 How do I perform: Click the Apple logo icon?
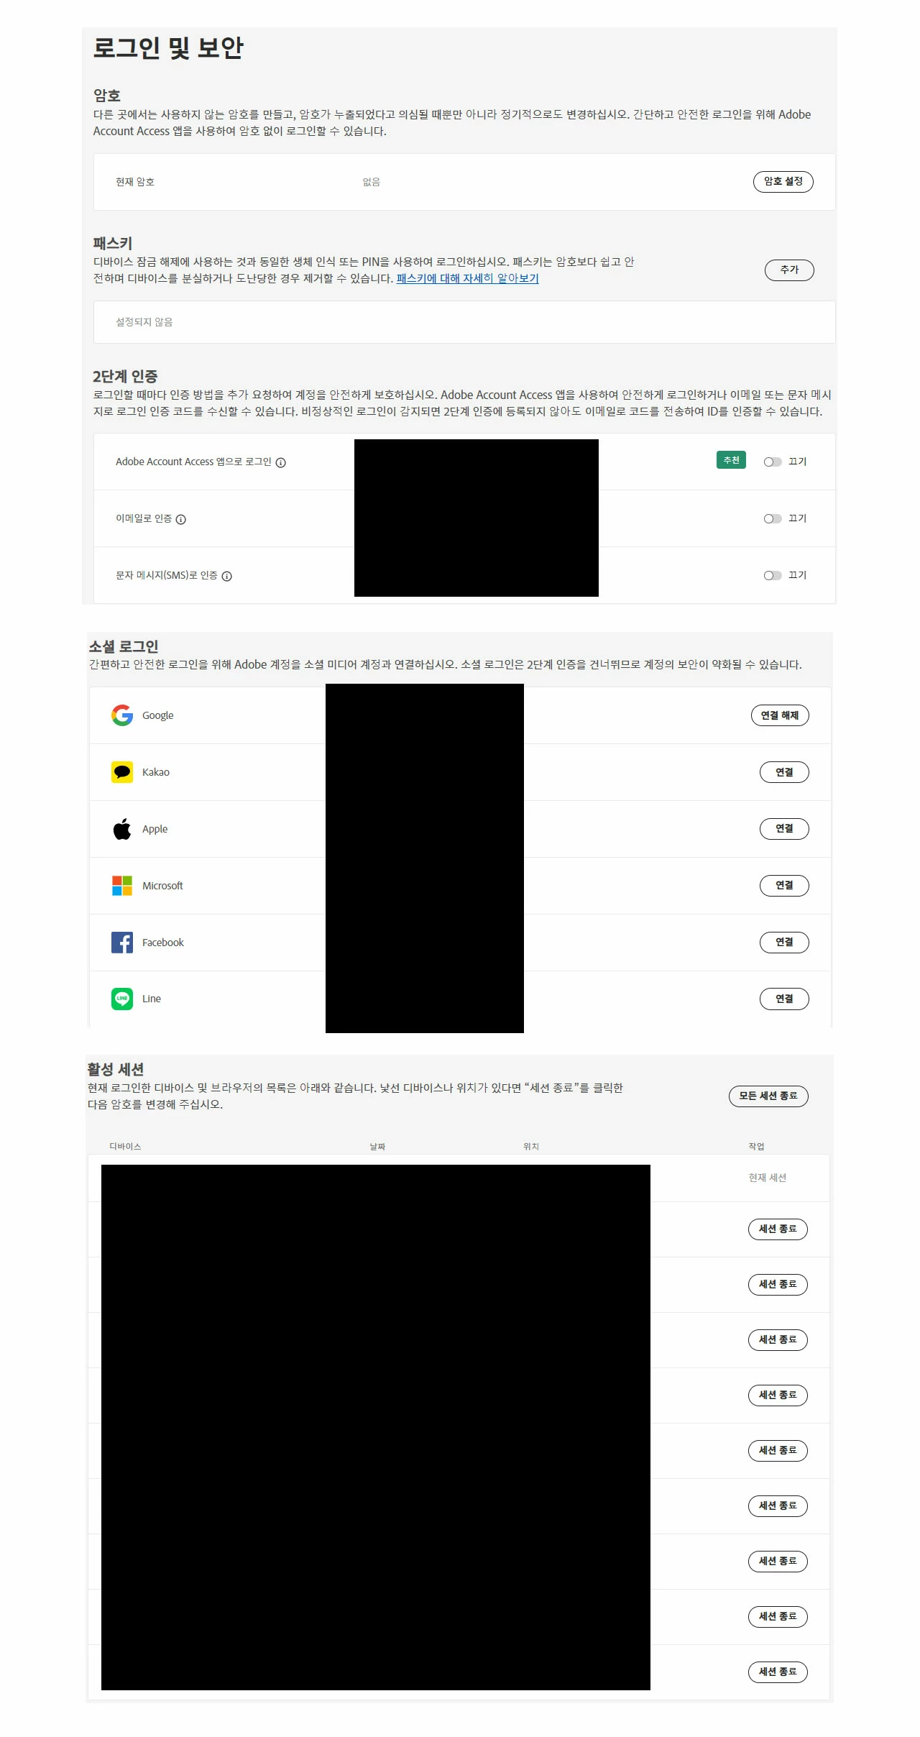(122, 829)
